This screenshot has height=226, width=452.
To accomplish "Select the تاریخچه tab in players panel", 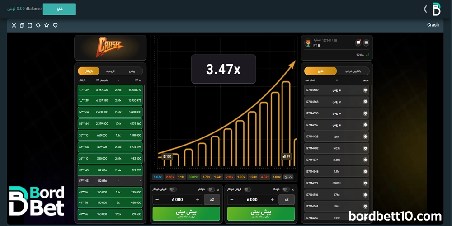I will (x=110, y=71).
